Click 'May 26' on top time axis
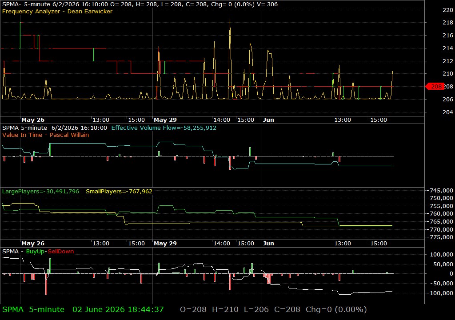Viewport: 455px width, 320px height. (33, 120)
